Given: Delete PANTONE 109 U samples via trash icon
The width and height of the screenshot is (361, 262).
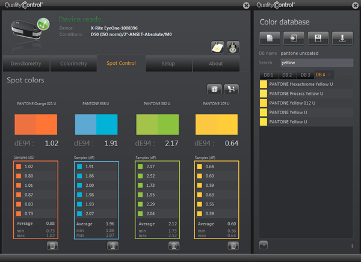Looking at the screenshot, I should click(233, 246).
